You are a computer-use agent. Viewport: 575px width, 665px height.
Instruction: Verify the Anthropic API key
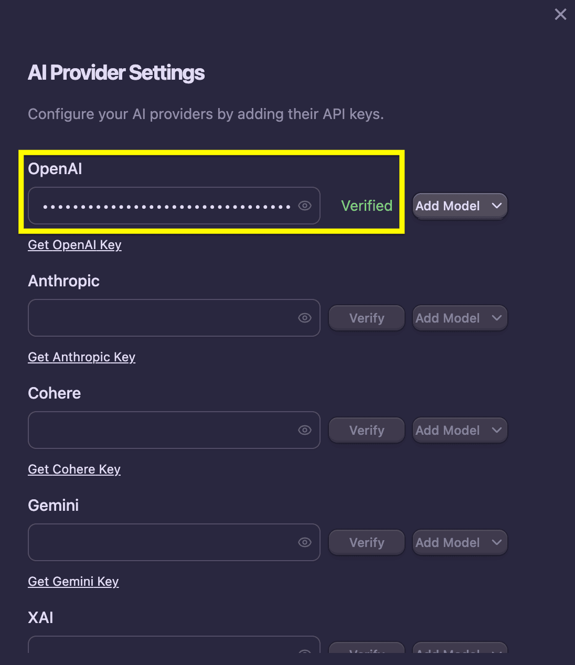367,318
